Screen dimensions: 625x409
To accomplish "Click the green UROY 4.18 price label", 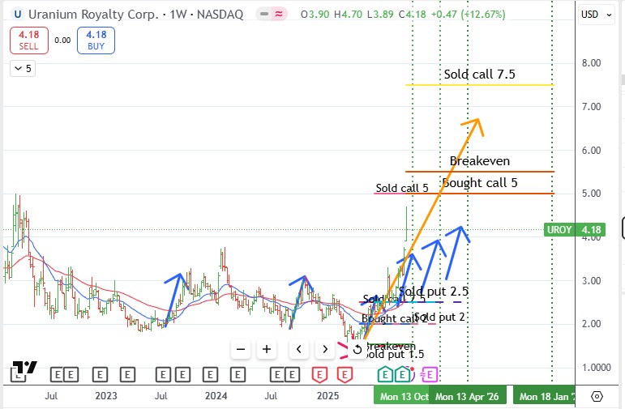I will click(x=575, y=230).
